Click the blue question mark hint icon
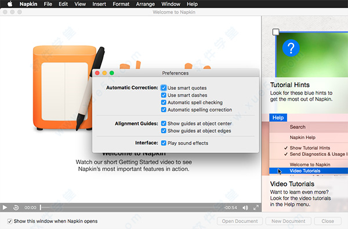348x229 pixels. click(x=291, y=48)
